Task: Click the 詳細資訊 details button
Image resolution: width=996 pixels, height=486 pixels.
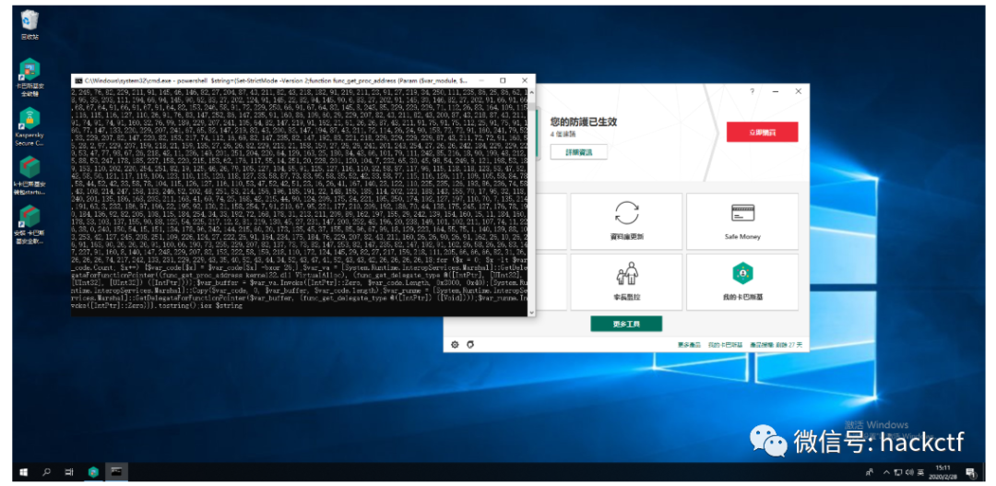Action: [578, 152]
